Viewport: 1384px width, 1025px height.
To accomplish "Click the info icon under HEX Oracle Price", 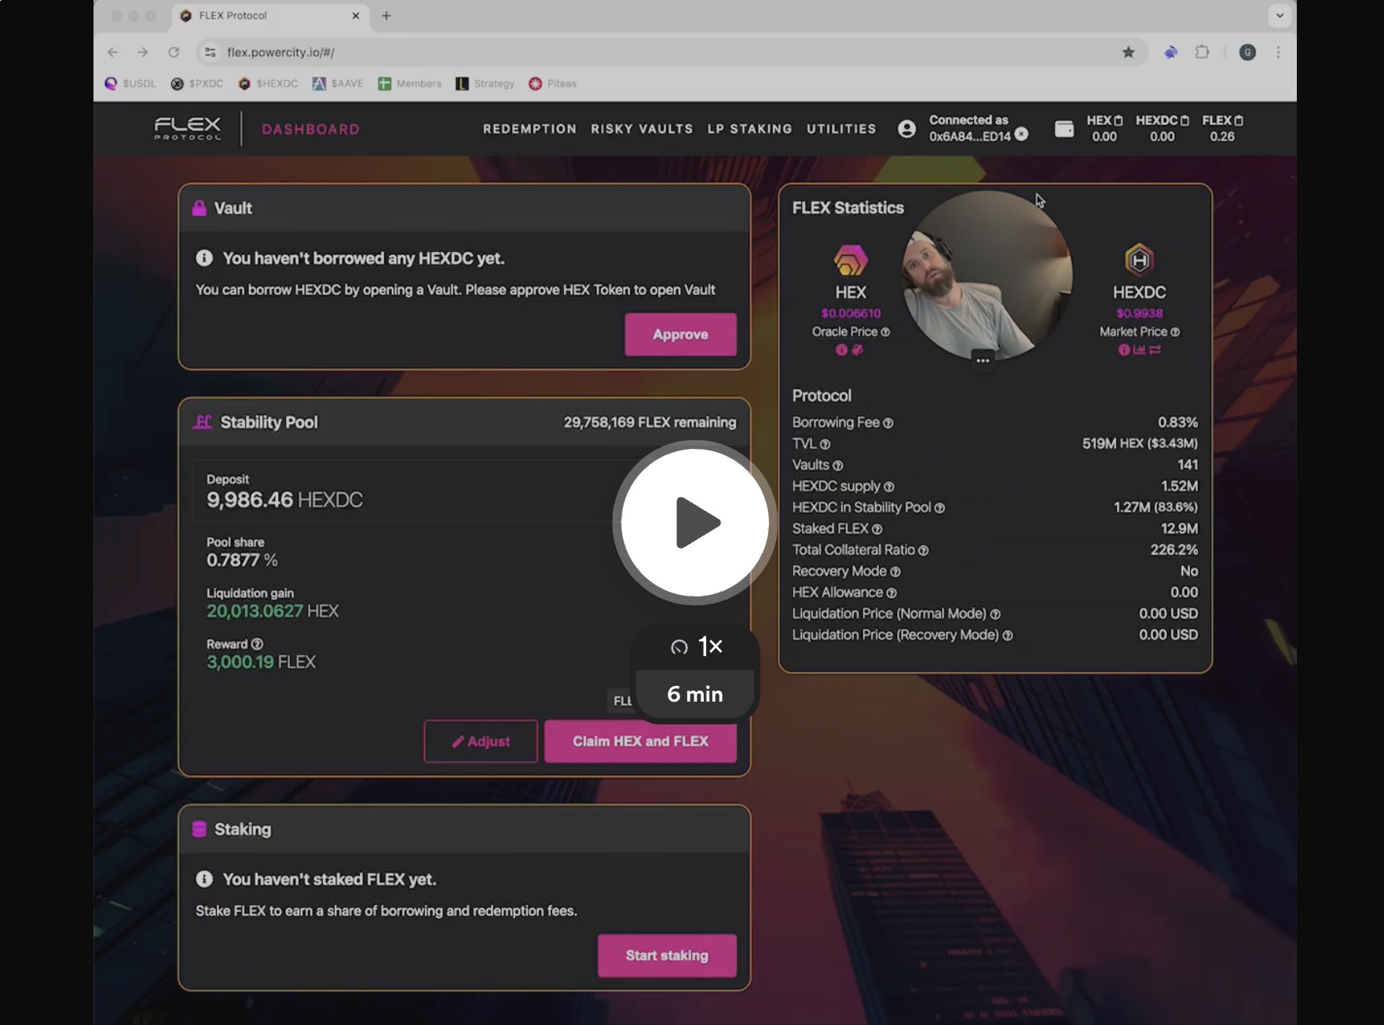I will [841, 350].
